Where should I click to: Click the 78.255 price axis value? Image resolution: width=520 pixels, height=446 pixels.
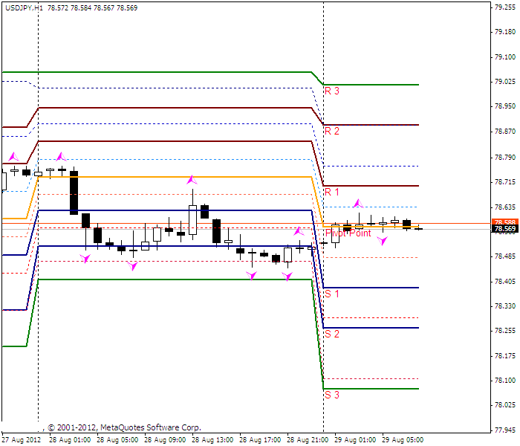pyautogui.click(x=505, y=331)
